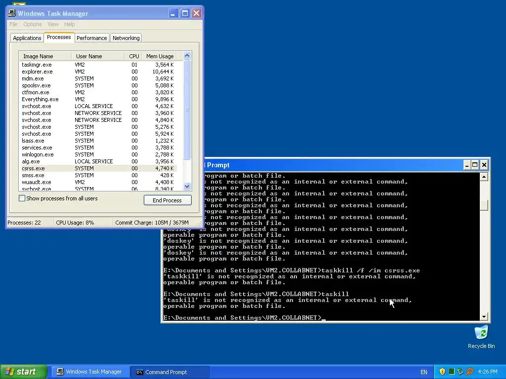Select the explorer.exe process row
The width and height of the screenshot is (506, 379).
[x=98, y=72]
